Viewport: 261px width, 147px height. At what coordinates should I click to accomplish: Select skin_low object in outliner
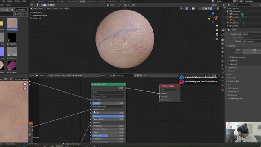[236, 17]
